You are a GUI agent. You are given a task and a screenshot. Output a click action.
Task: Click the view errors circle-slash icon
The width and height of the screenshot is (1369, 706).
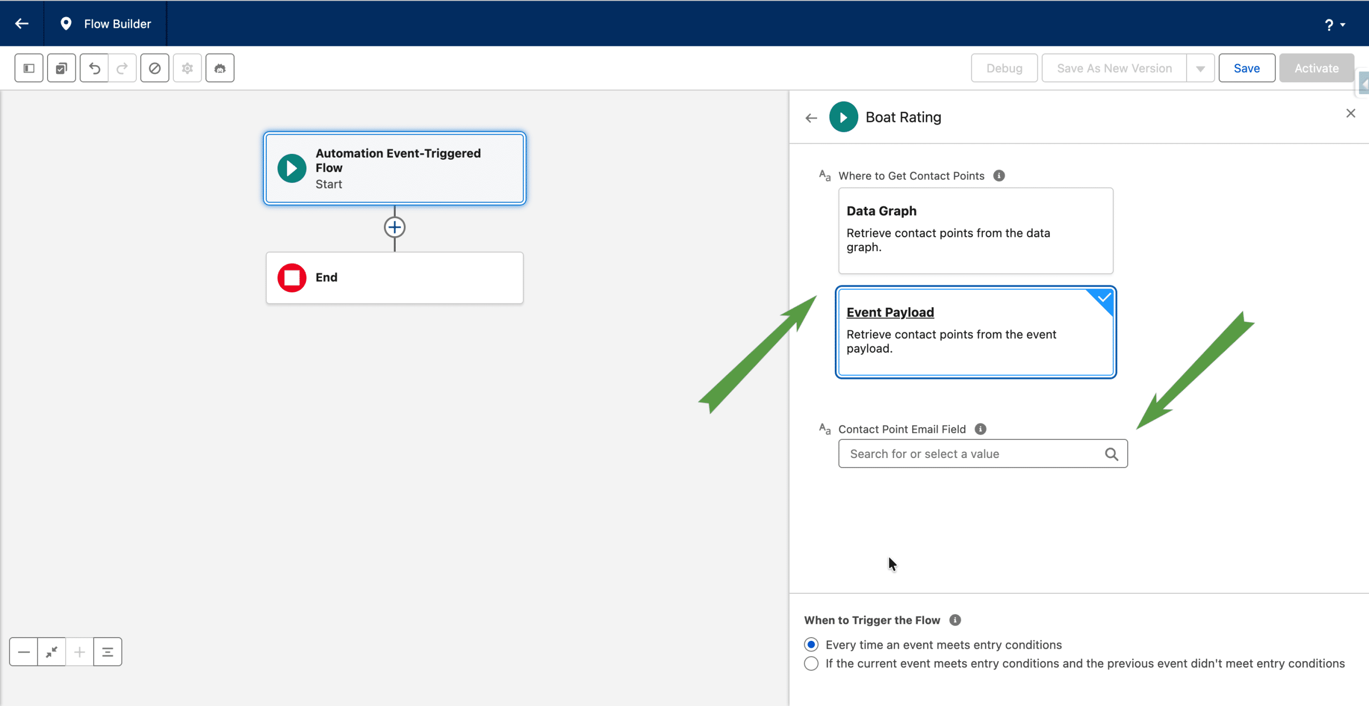[155, 68]
